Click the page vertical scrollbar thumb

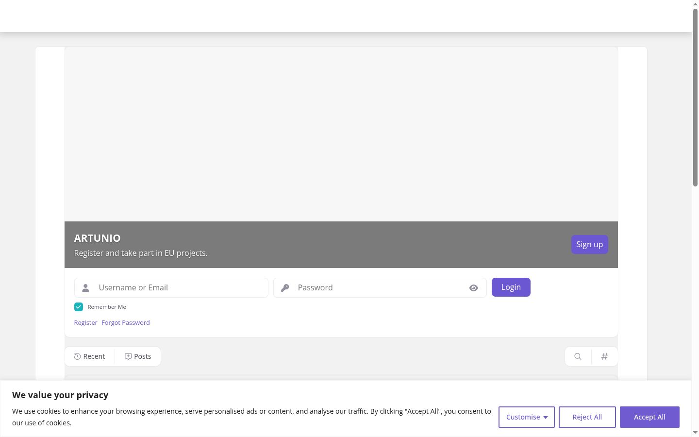(695, 97)
